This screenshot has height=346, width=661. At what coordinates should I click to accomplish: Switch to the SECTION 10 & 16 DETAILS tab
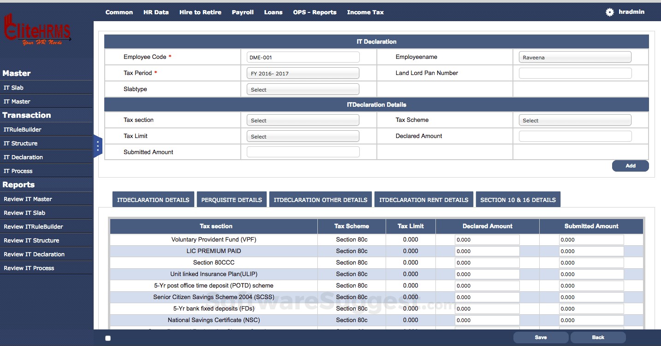[x=518, y=200]
